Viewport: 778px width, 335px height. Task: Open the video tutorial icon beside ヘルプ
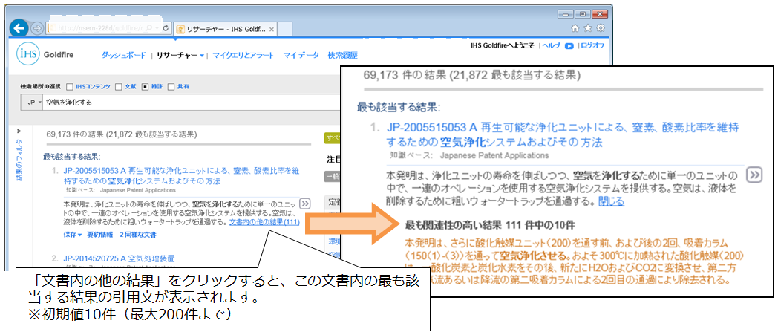[x=569, y=45]
